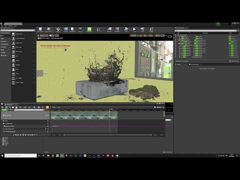Image resolution: width=240 pixels, height=180 pixels.
Task: Open Task View on the taskbar
Action: [x=43, y=155]
